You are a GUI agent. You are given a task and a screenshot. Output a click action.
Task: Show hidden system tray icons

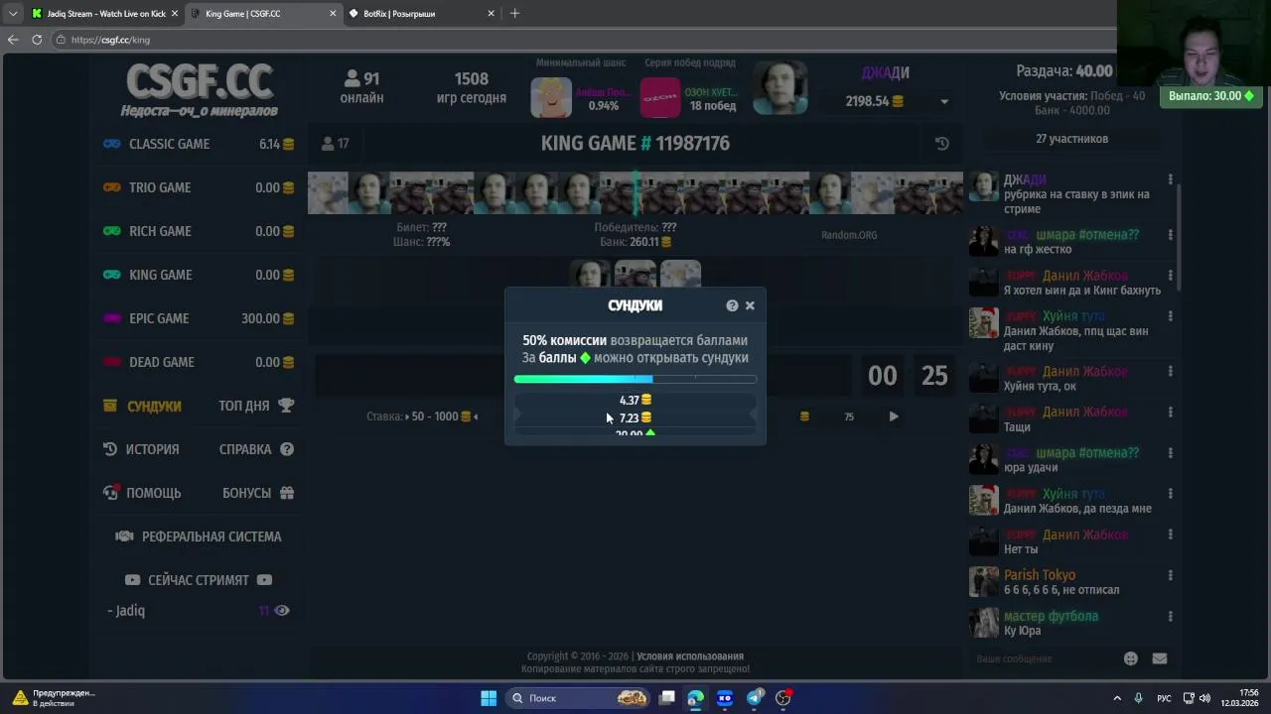click(x=1117, y=698)
